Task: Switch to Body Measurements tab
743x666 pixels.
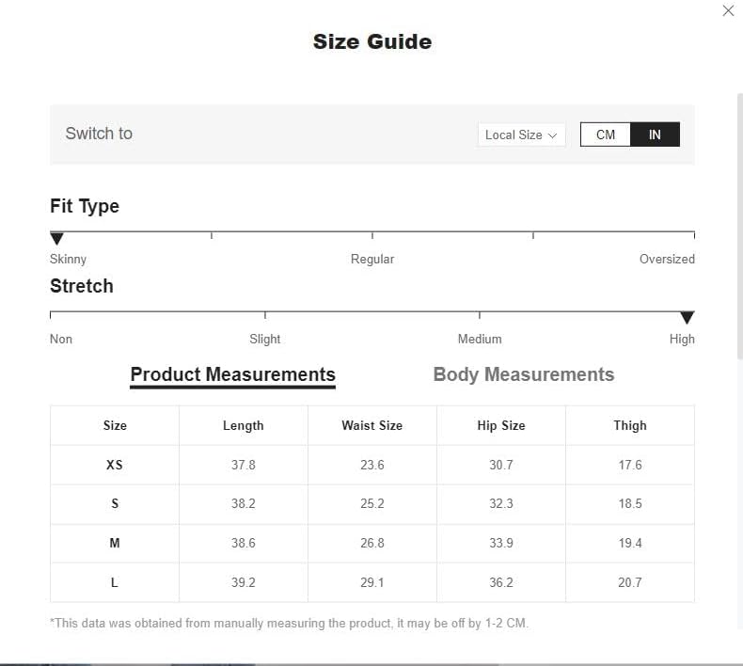Action: click(524, 374)
